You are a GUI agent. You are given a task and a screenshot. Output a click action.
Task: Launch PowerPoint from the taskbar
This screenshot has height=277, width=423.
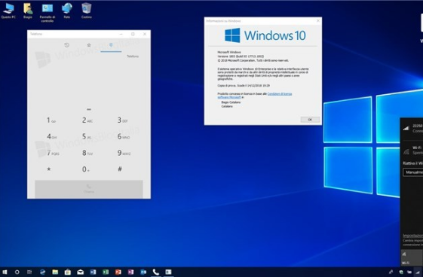click(x=118, y=272)
